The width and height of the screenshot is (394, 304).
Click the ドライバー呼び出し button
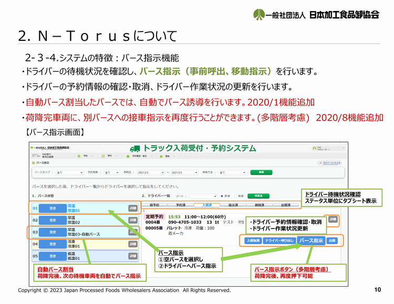pyautogui.click(x=279, y=241)
